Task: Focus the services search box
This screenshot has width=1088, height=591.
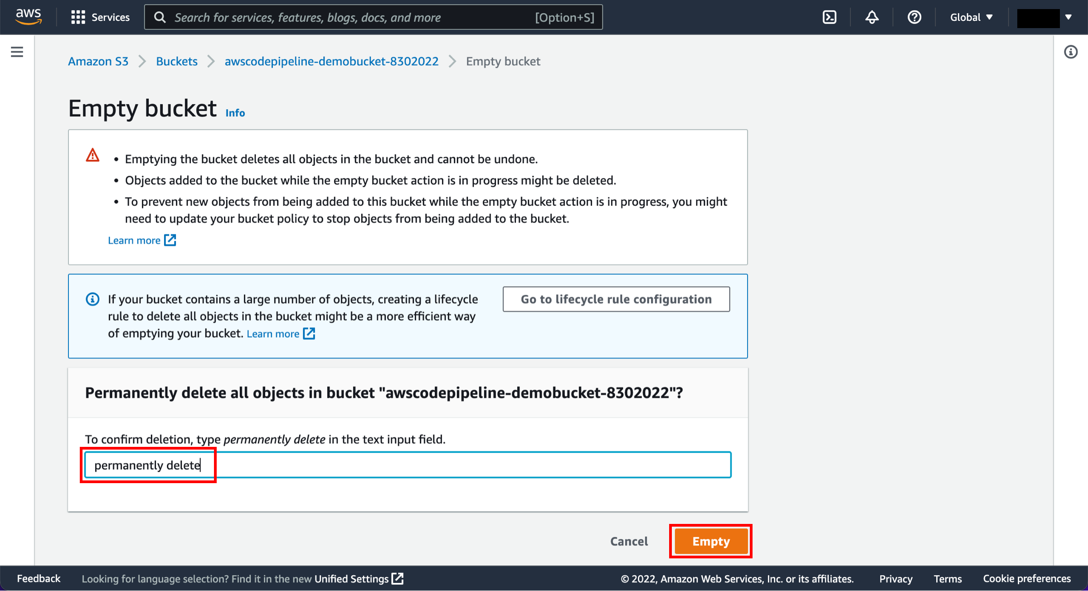Action: click(x=374, y=17)
